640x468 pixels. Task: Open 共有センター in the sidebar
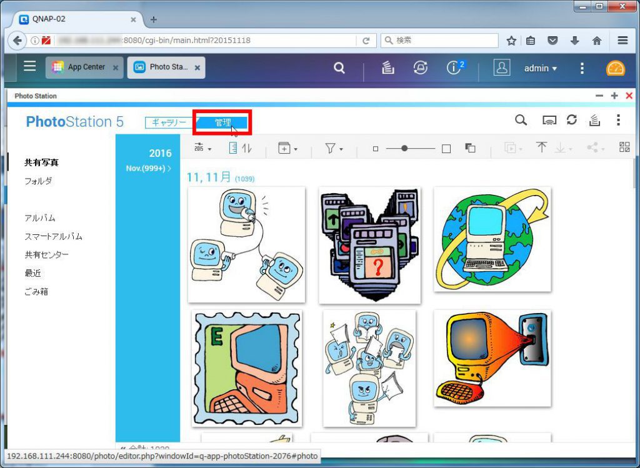[x=46, y=254]
